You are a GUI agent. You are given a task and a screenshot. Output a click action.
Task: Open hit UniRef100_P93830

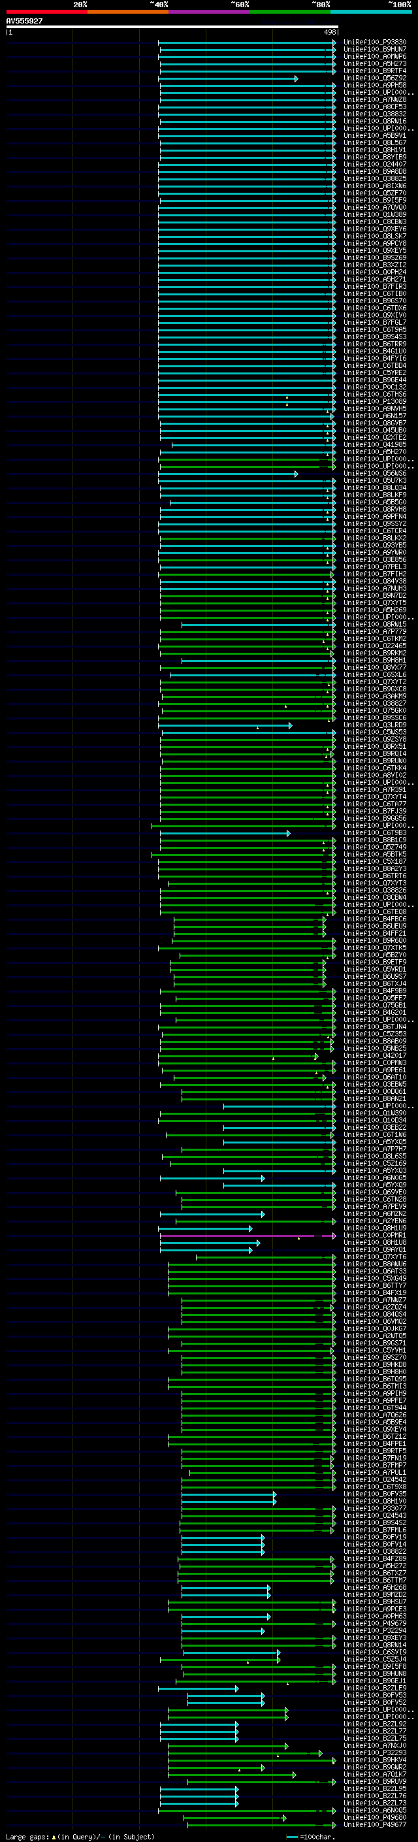coord(375,42)
